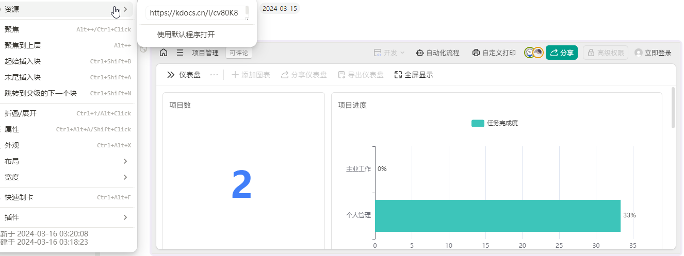Open 自动化流程 automation workflow
Image resolution: width=684 pixels, height=256 pixels.
pos(437,53)
